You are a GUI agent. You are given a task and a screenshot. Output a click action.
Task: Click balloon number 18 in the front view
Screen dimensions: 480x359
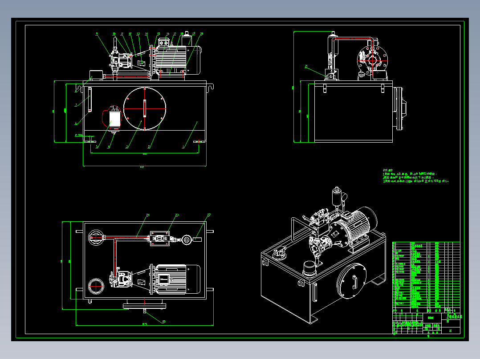click(182, 34)
